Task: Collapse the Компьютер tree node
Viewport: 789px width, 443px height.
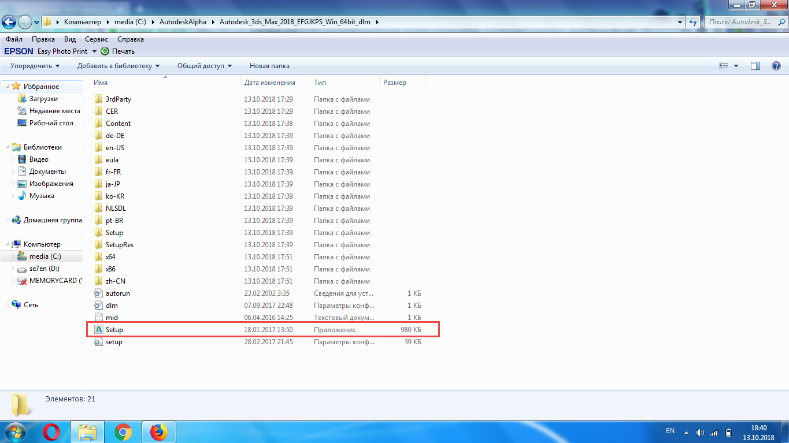Action: tap(7, 244)
